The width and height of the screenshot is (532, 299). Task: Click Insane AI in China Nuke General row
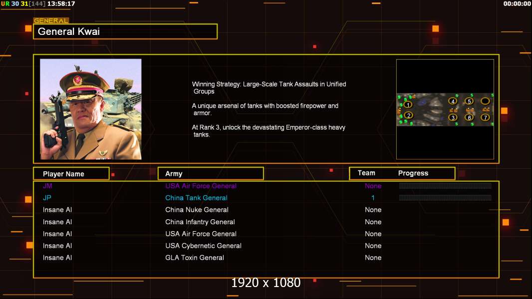click(57, 210)
